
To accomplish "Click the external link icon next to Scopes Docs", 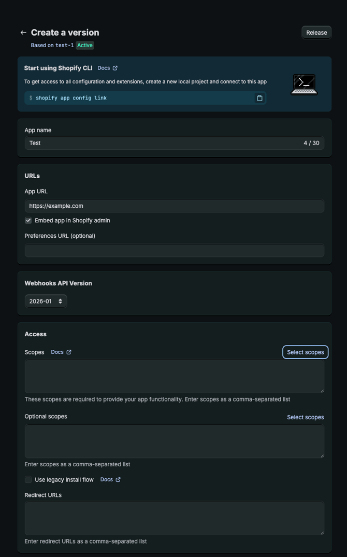I will pos(69,352).
